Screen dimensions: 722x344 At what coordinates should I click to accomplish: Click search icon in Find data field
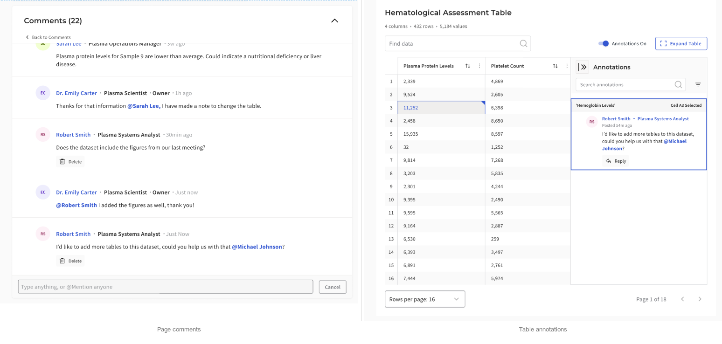[523, 44]
